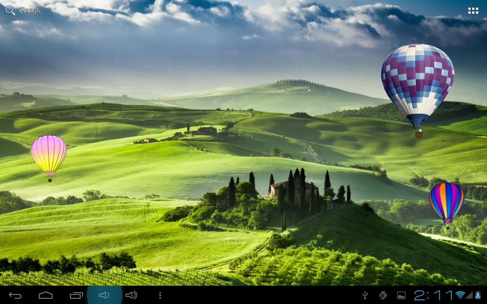Lower volume with the volume down speaker
The height and width of the screenshot is (304, 487).
coord(104,295)
